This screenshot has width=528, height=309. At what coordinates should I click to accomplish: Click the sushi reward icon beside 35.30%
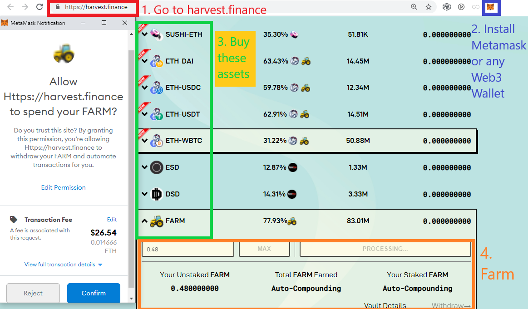pyautogui.click(x=294, y=34)
